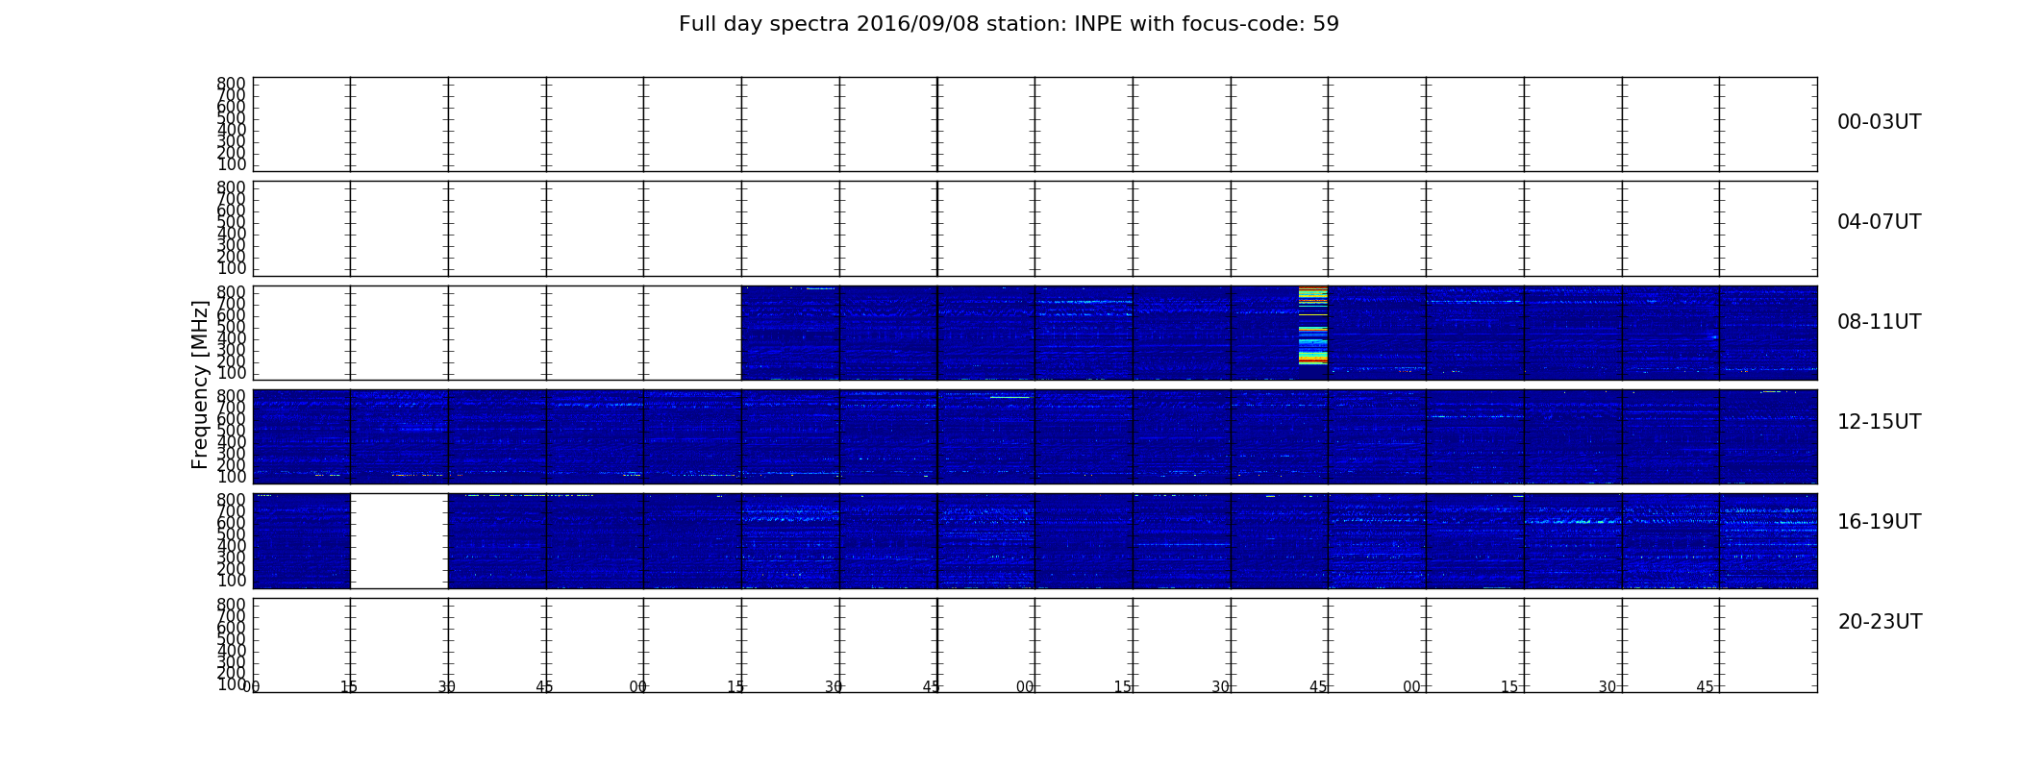Click the '100' tick label of 16-19UT panel
Viewport: 2019px width, 769px height.
(231, 581)
